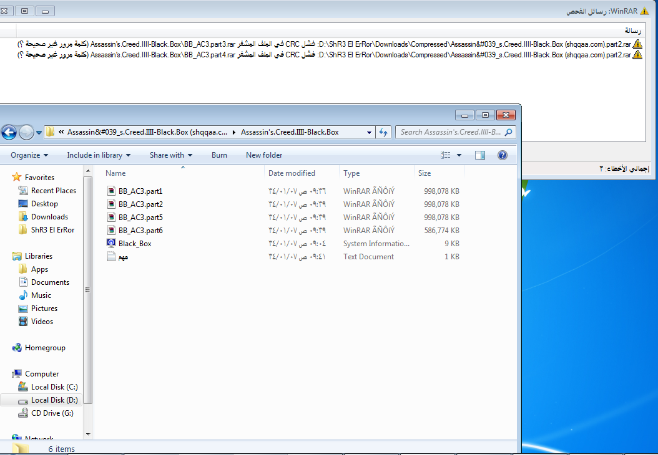Click the navigation pane scroll-down arrow
The height and width of the screenshot is (455, 658).
tap(87, 434)
